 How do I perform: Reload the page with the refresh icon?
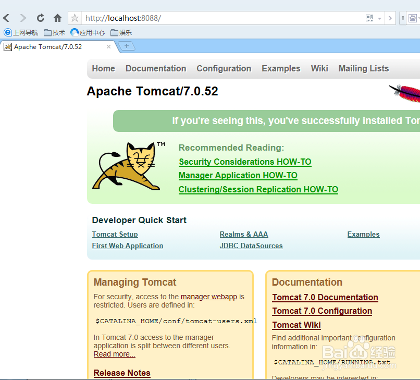coord(41,18)
